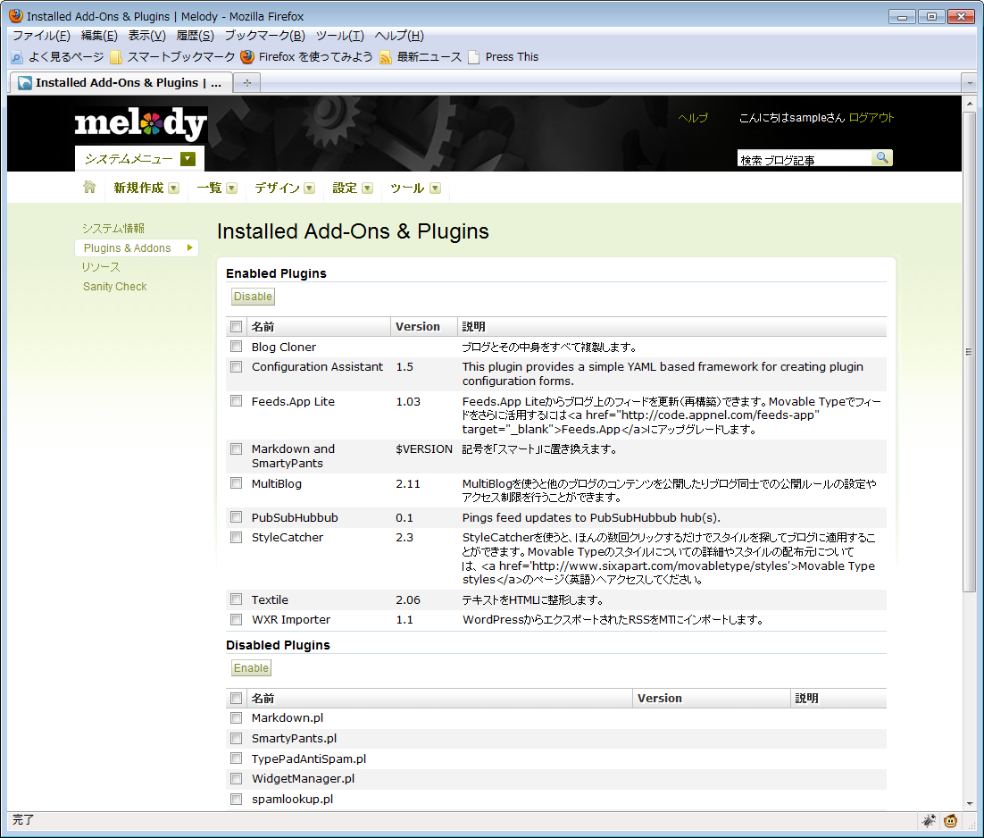The image size is (984, 838).
Task: Check the Blog Cloner plugin checkbox
Action: [236, 347]
